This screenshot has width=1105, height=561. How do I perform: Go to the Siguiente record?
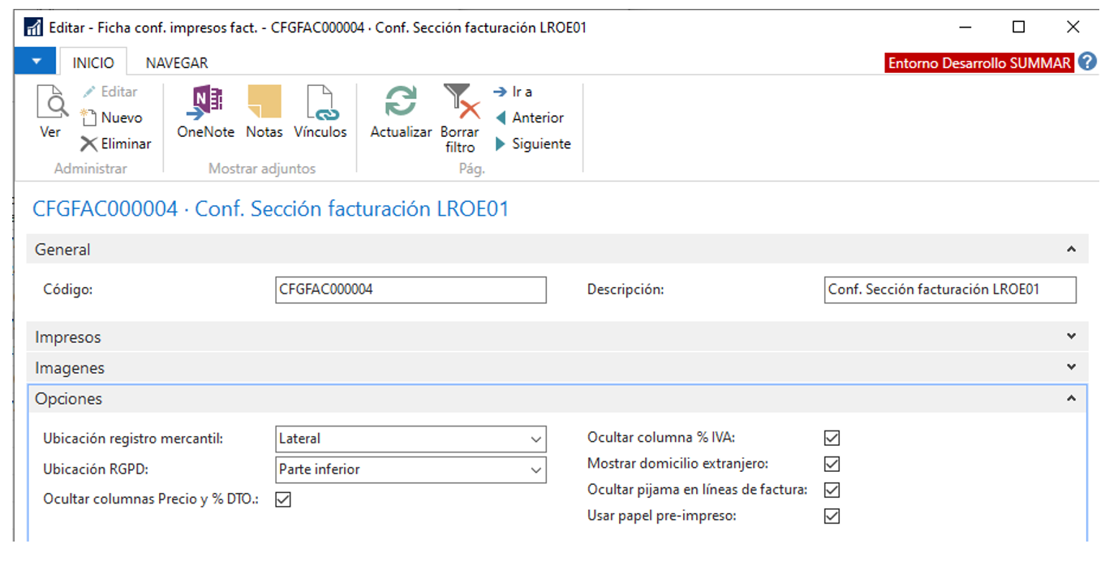[533, 144]
